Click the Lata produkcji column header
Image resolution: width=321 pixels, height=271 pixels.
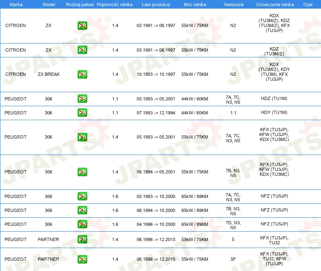point(156,4)
